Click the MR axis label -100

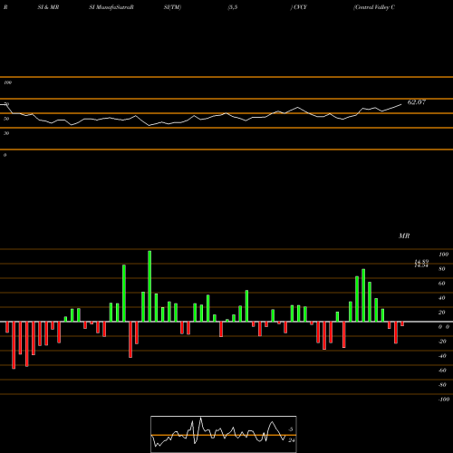[x=444, y=400]
